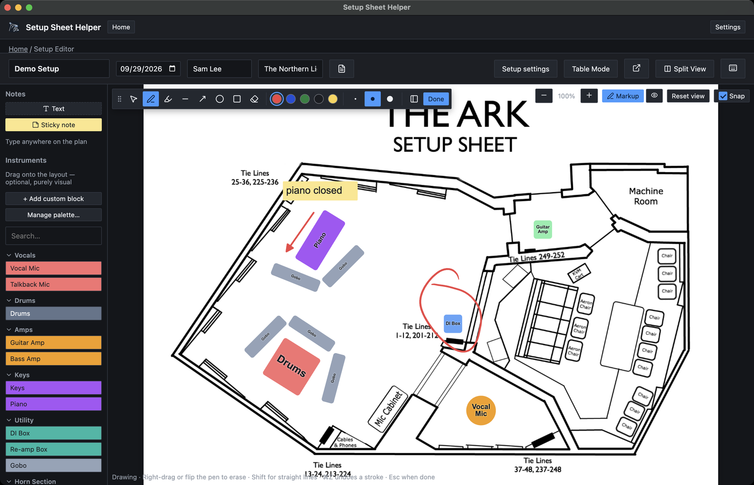754x485 pixels.
Task: Toggle Markup mode
Action: pos(623,96)
